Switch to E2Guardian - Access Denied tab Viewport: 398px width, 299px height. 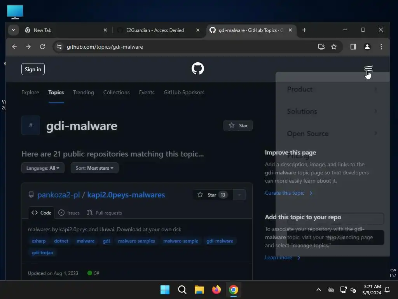(159, 30)
